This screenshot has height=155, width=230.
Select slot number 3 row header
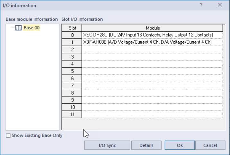[72, 57]
